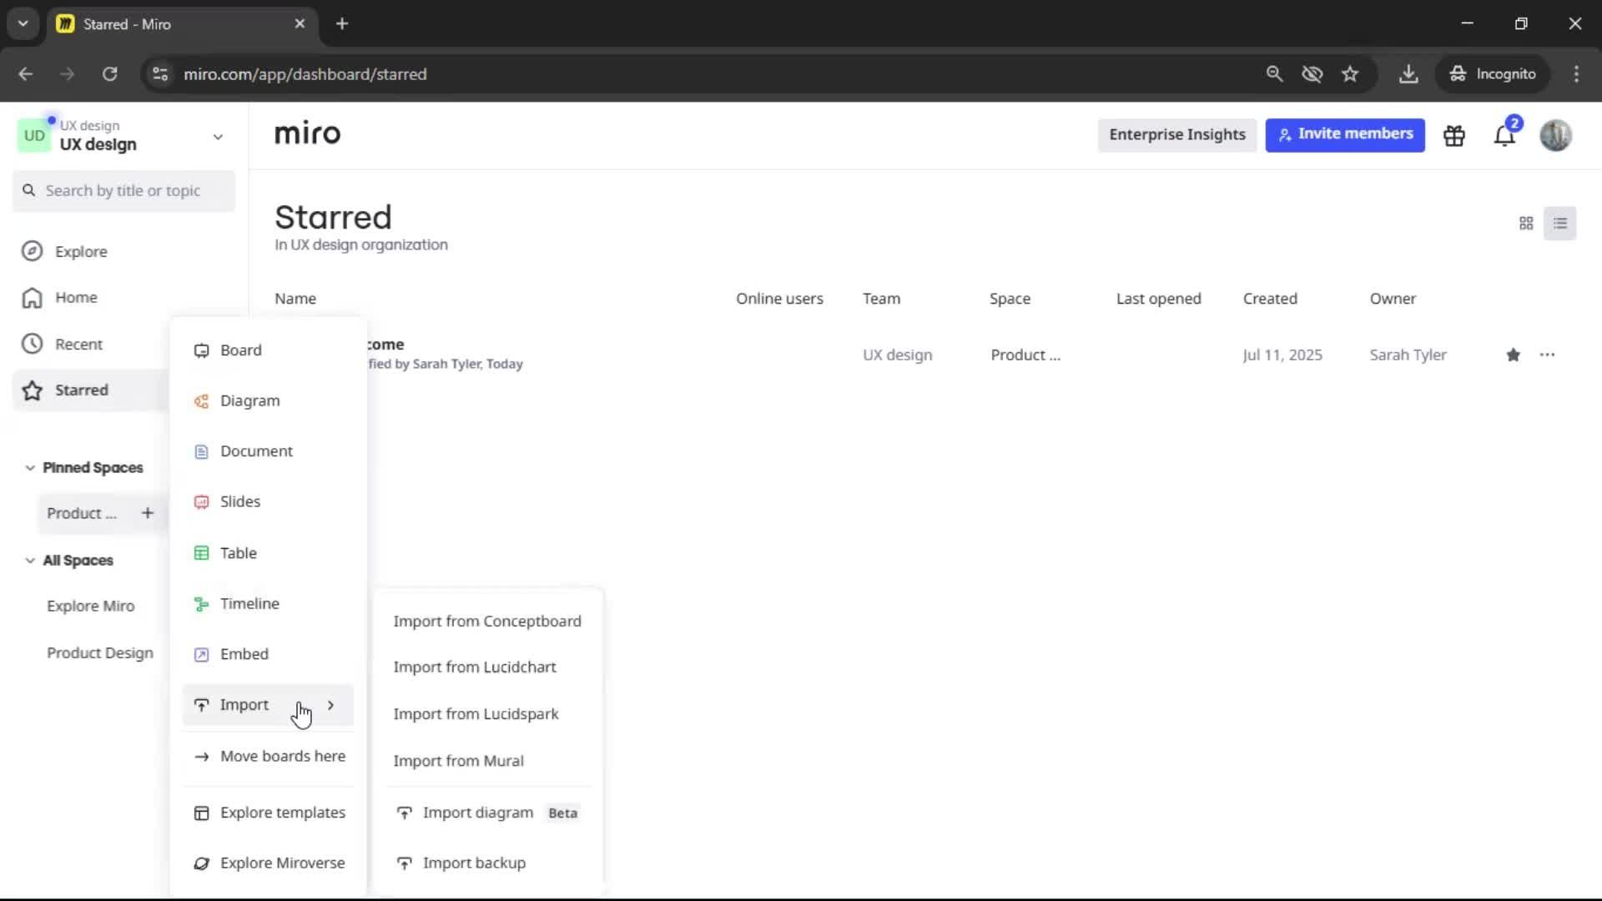Click the UX design team cell

pos(897,355)
